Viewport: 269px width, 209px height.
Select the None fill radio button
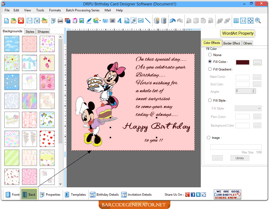click(210, 55)
